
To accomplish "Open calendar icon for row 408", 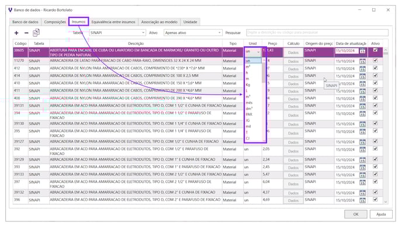I will (x=362, y=98).
